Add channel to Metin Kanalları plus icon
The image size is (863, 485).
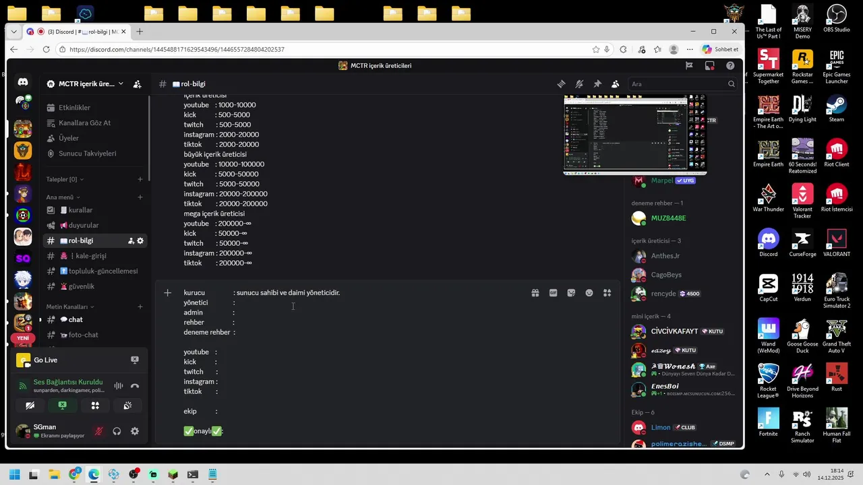(140, 307)
